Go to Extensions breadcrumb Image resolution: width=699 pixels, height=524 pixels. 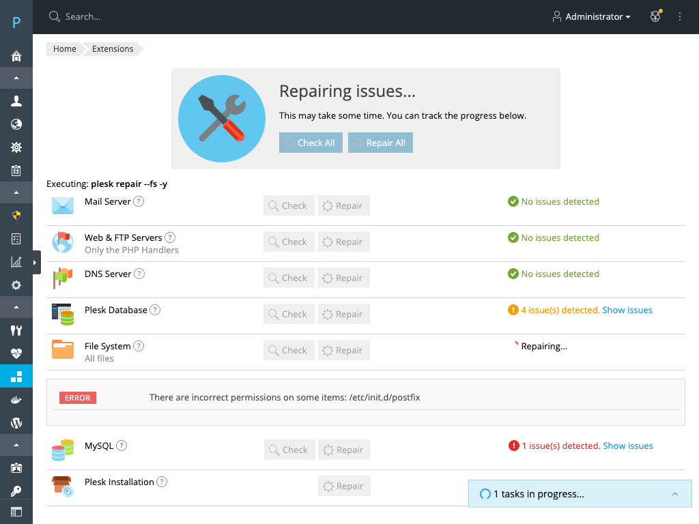point(113,49)
